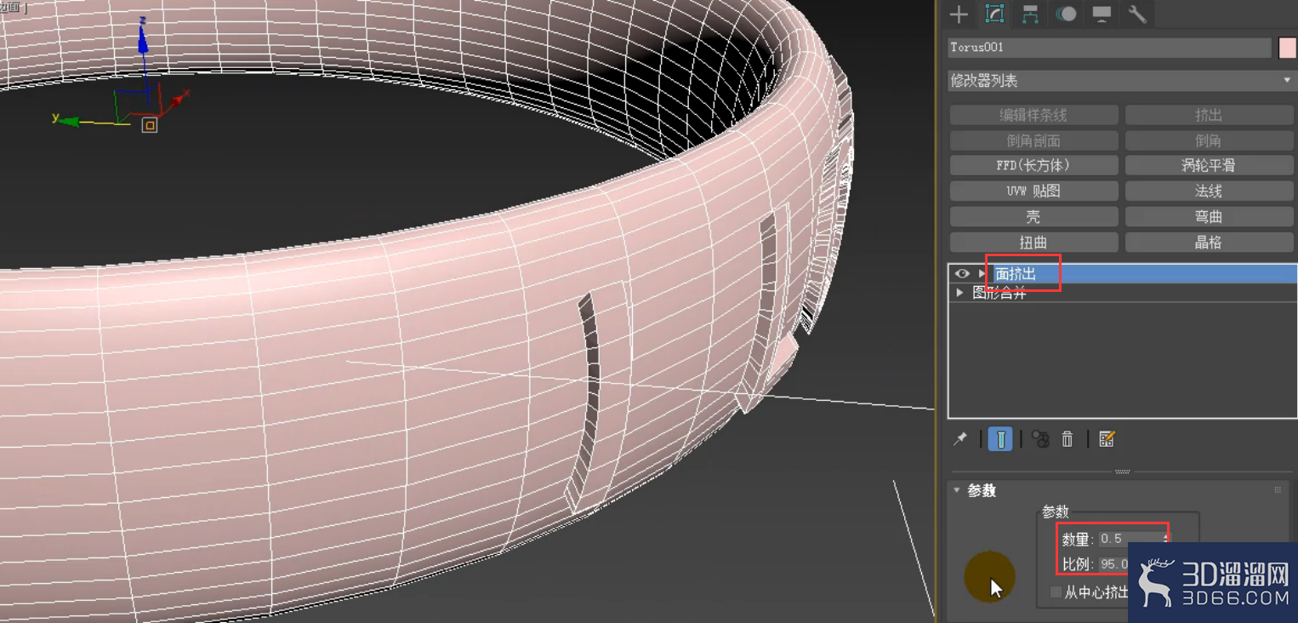Apply the 晶格 modifier
This screenshot has width=1298, height=623.
1209,243
